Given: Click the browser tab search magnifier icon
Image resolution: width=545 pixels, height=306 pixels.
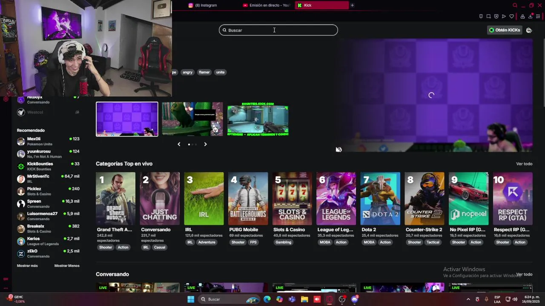Looking at the screenshot, I should (515, 5).
